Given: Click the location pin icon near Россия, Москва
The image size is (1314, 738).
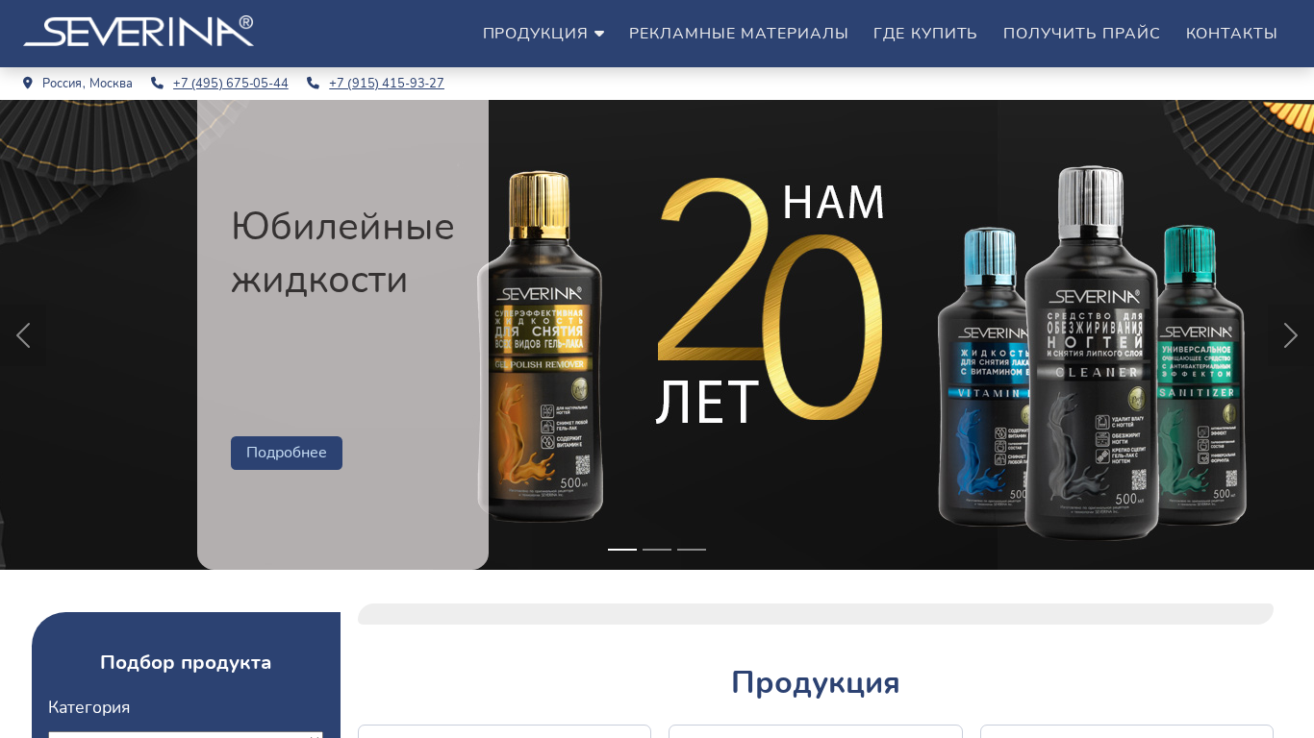Looking at the screenshot, I should point(28,84).
